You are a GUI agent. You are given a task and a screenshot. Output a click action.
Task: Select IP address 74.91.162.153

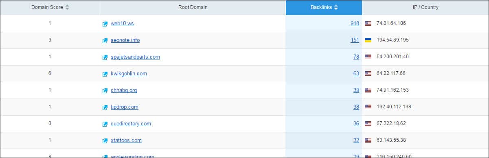pyautogui.click(x=393, y=90)
